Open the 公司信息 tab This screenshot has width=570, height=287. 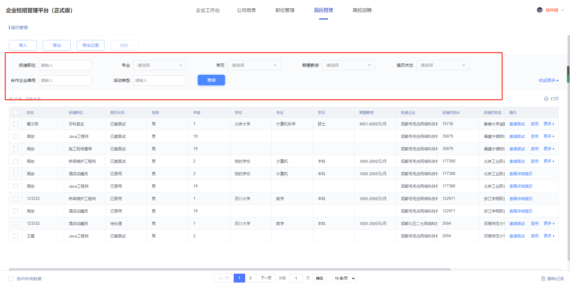tap(246, 10)
